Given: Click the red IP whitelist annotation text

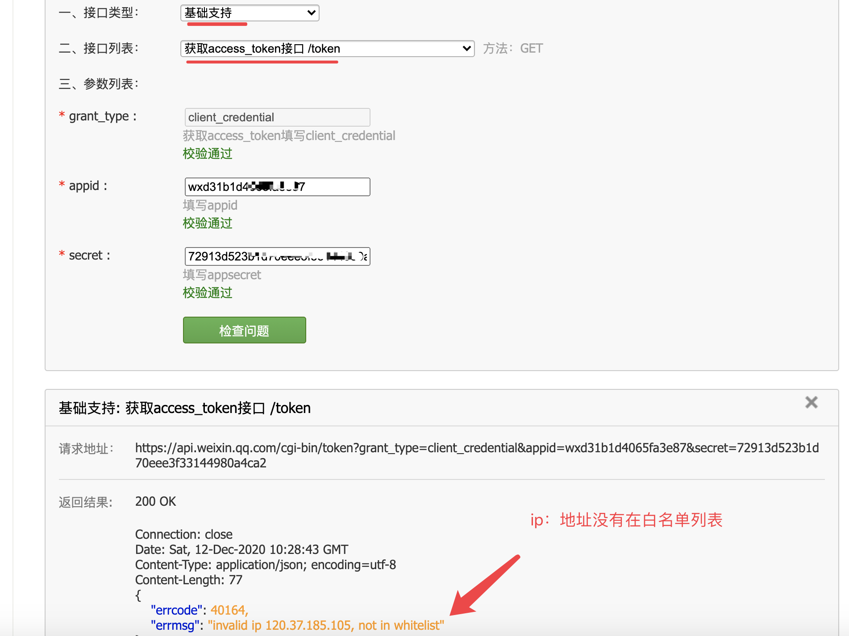Looking at the screenshot, I should (626, 520).
